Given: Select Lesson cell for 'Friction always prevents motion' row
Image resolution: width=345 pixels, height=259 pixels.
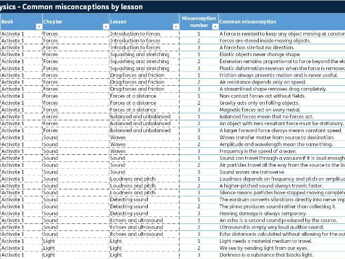Looking at the screenshot, I should pos(144,75).
